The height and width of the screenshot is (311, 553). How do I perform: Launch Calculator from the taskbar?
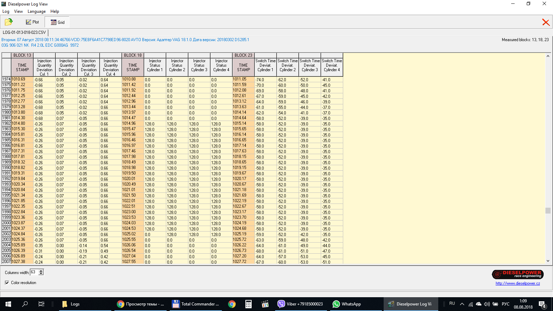tap(248, 304)
